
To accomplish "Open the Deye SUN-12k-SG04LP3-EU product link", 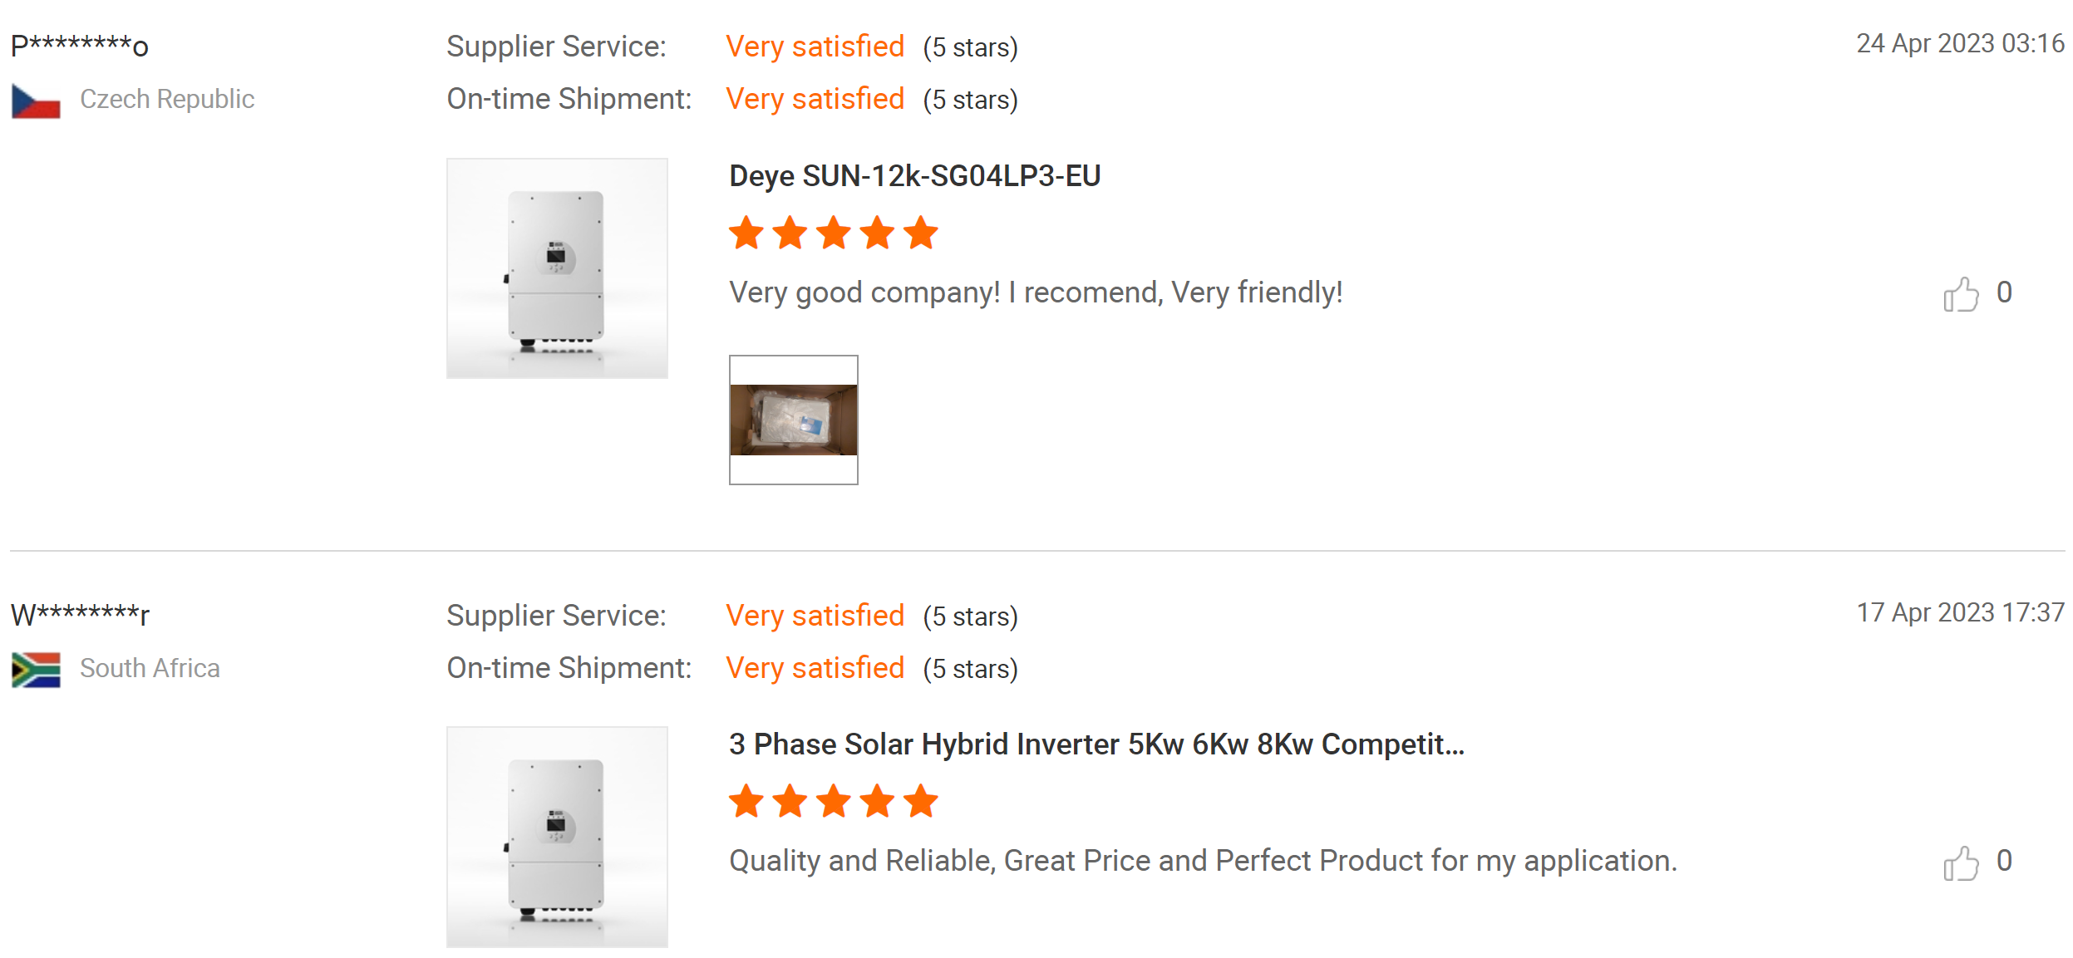I will click(914, 176).
